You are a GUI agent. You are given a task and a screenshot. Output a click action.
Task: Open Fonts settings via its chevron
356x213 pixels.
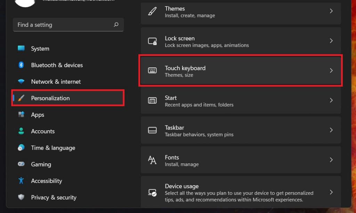[x=331, y=160]
